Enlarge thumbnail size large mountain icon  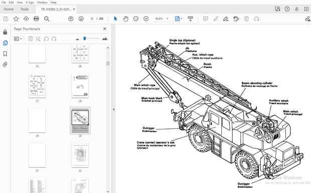[x=105, y=39]
